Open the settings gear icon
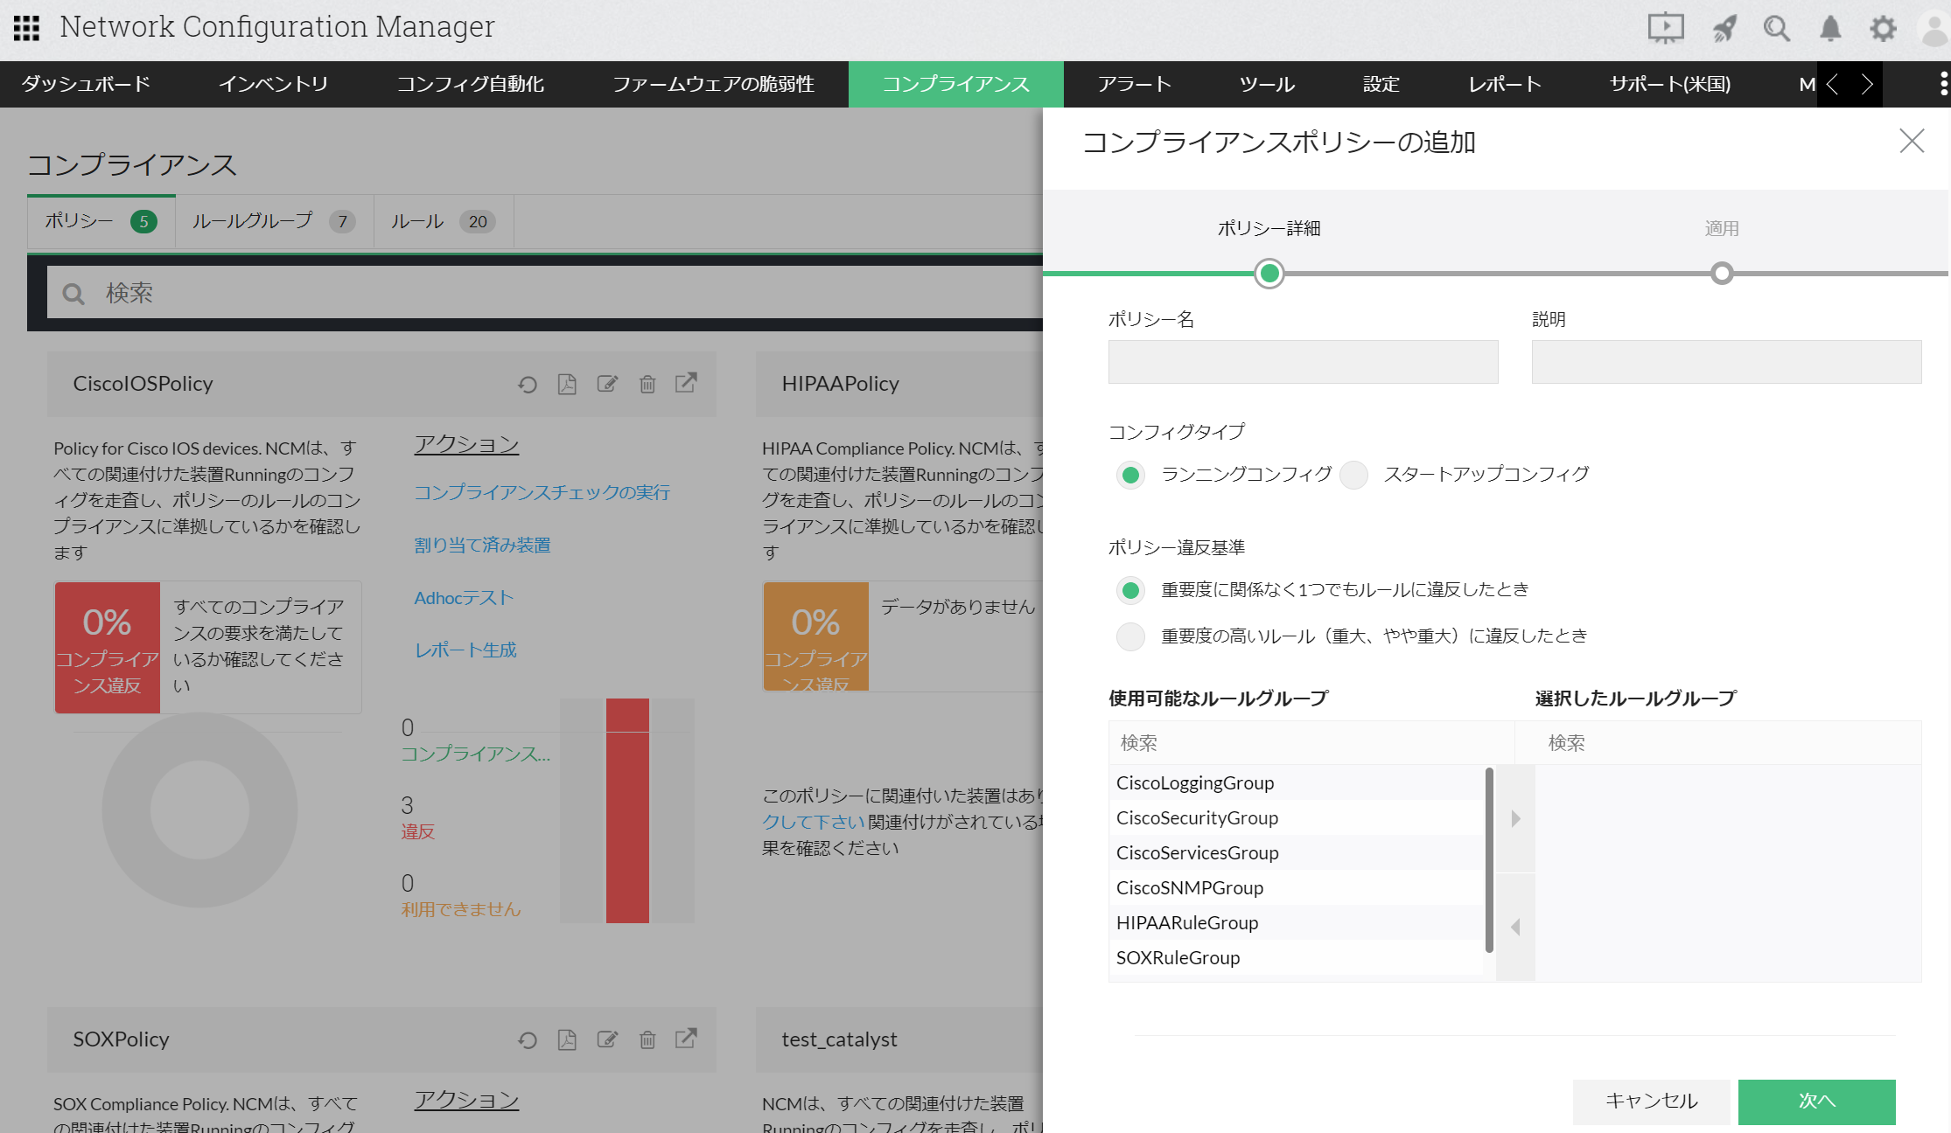 point(1883,29)
